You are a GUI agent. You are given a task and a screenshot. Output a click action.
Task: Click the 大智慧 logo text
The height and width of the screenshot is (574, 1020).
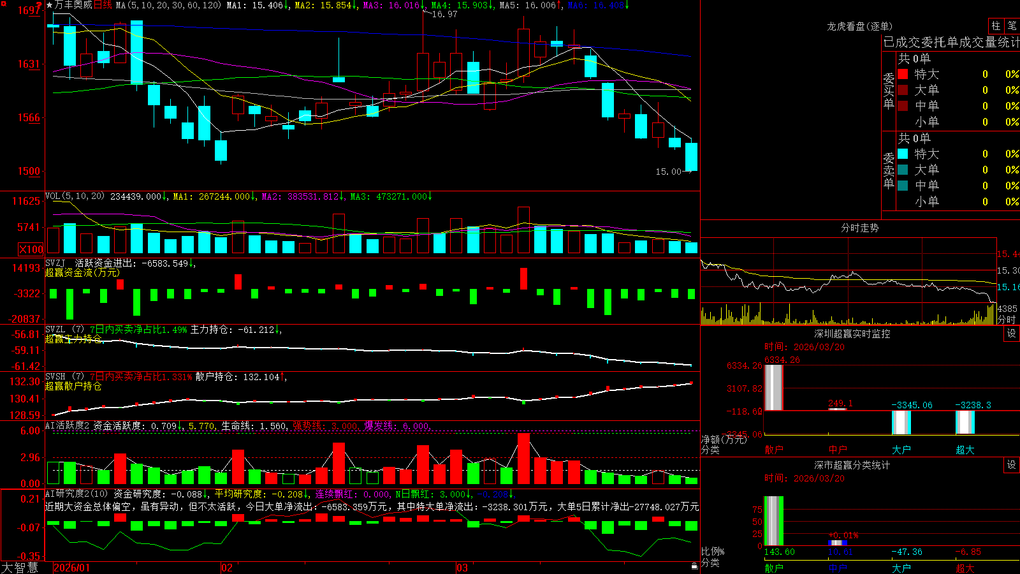(x=20, y=568)
